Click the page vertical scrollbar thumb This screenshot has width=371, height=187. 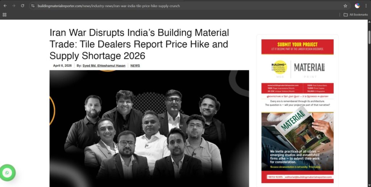coord(369,37)
